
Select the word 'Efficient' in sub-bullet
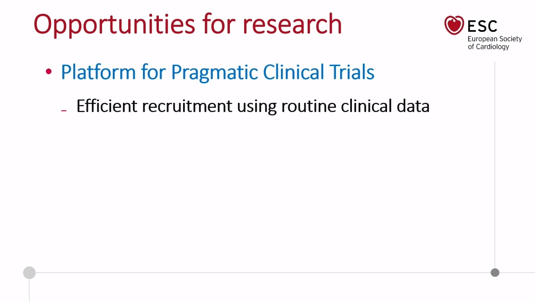click(107, 106)
